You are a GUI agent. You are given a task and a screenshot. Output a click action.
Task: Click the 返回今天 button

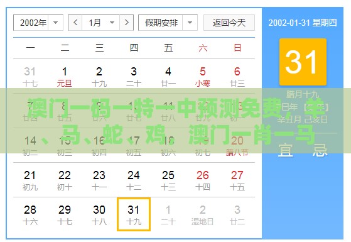(229, 23)
